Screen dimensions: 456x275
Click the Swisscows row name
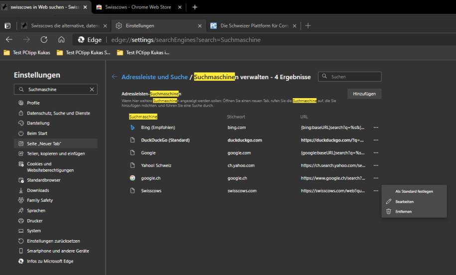(151, 191)
